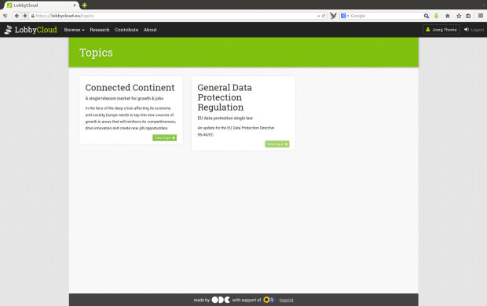Screen dimensions: 487x306
Task: Open the browser hamburger menu icon
Action: pyautogui.click(x=481, y=16)
